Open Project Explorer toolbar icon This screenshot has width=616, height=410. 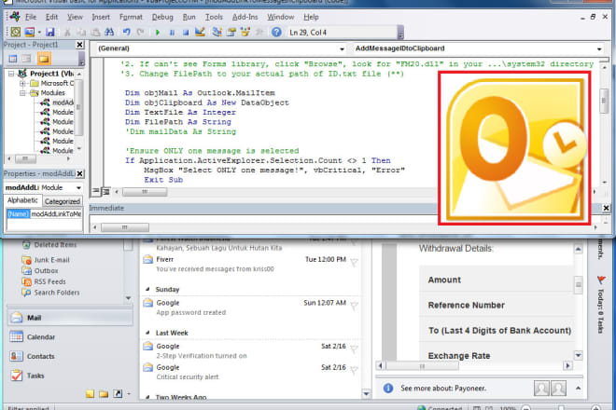point(217,33)
